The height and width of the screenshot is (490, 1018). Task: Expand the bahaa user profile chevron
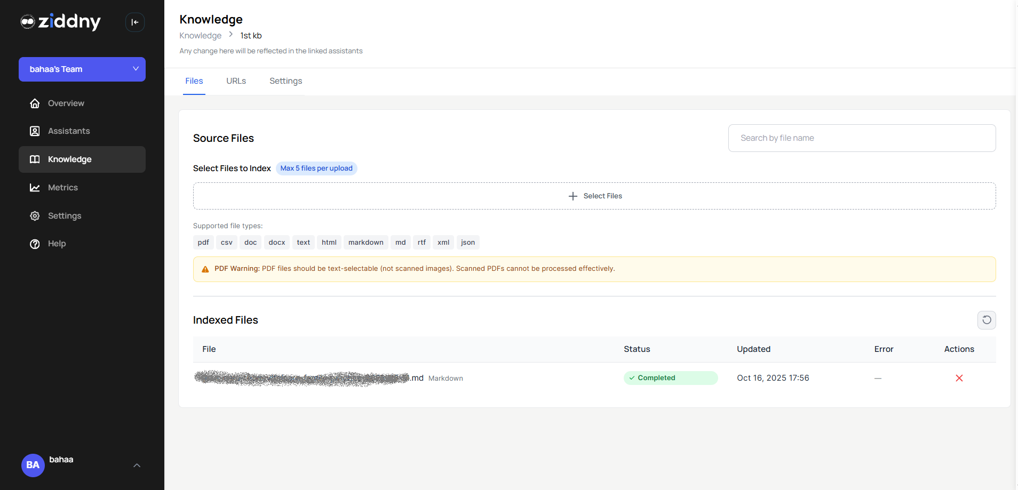137,465
